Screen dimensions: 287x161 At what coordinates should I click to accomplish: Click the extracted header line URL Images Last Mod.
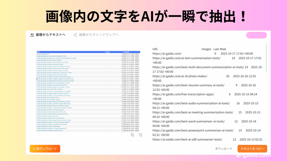click(189, 49)
